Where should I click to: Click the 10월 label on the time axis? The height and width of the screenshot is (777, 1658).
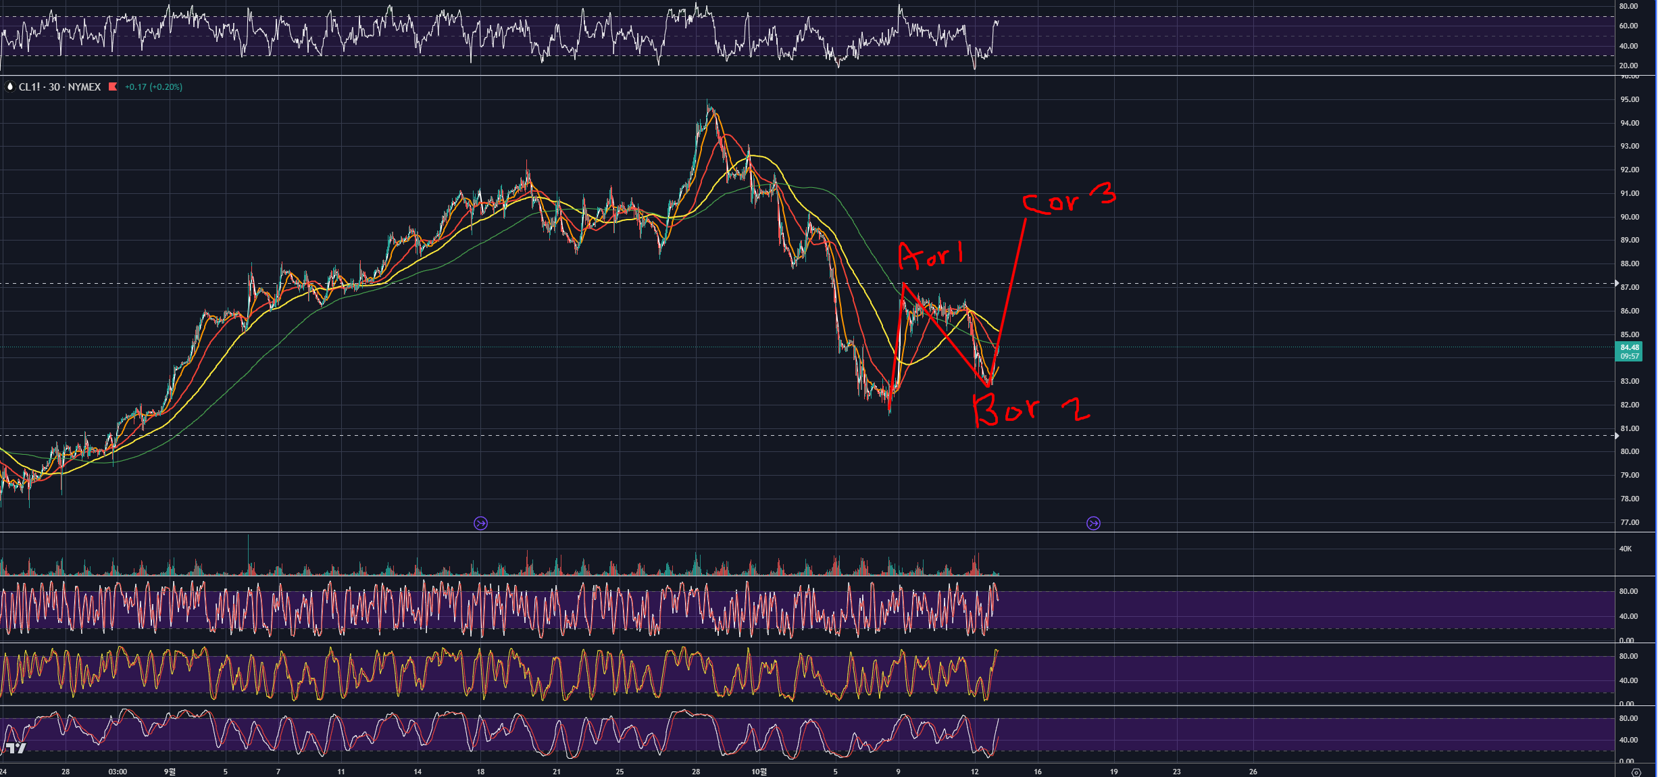point(759,772)
